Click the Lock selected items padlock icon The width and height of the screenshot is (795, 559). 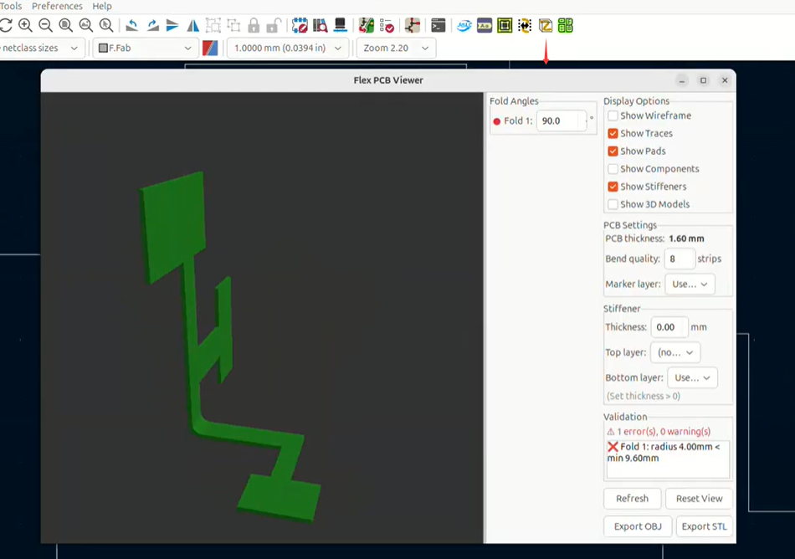click(x=254, y=25)
